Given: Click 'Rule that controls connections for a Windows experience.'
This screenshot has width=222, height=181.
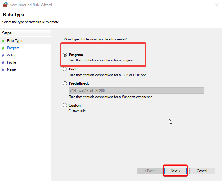Looking at the screenshot, I should tap(111, 97).
